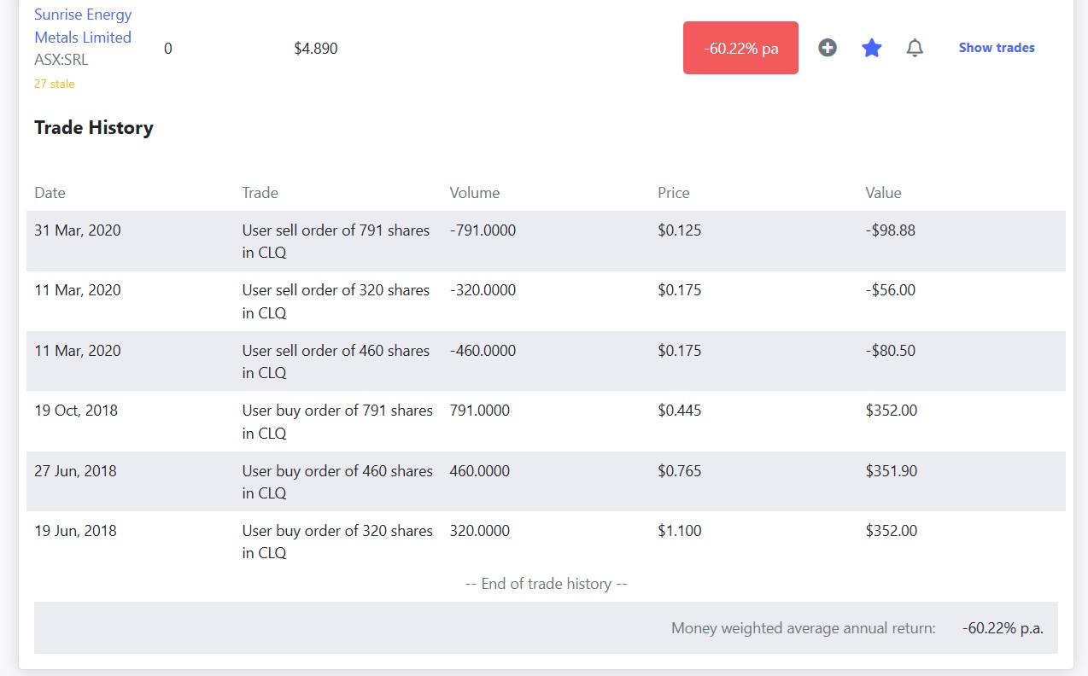Toggle the blue star favorite icon
This screenshot has width=1088, height=676.
(871, 48)
